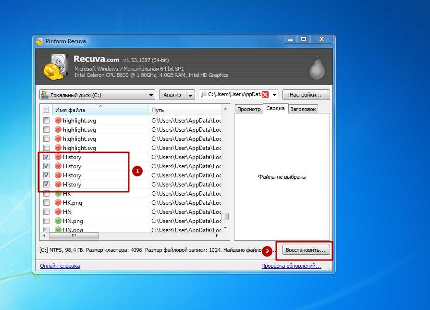Check the box for the HK.png file
Screen dimensions: 430x310
(x=46, y=202)
